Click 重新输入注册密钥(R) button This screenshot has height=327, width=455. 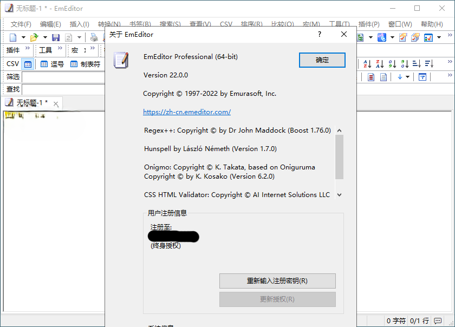(277, 281)
